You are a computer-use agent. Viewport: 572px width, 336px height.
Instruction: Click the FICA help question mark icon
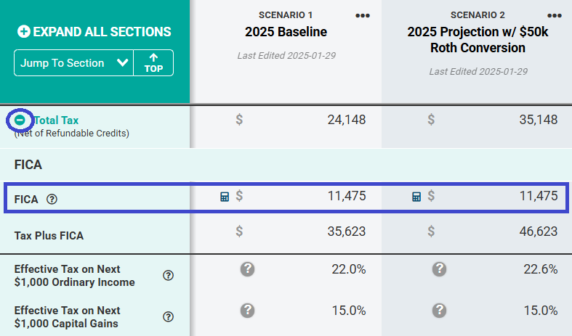[52, 199]
